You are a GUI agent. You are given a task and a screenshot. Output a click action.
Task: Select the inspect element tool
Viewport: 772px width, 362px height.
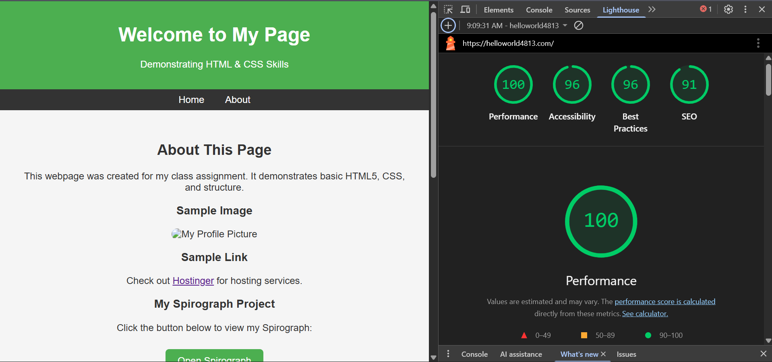pyautogui.click(x=448, y=9)
